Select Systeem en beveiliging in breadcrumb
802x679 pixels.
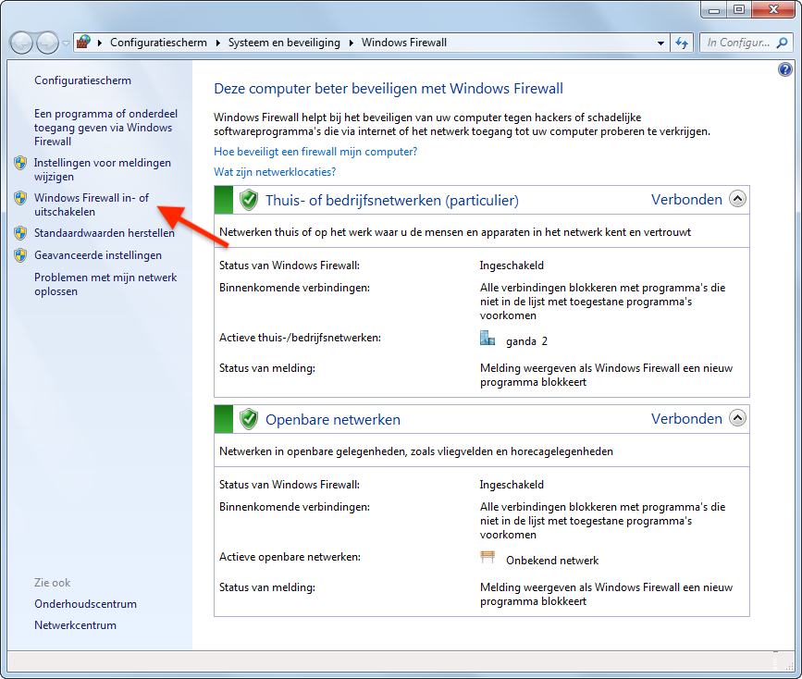[285, 43]
